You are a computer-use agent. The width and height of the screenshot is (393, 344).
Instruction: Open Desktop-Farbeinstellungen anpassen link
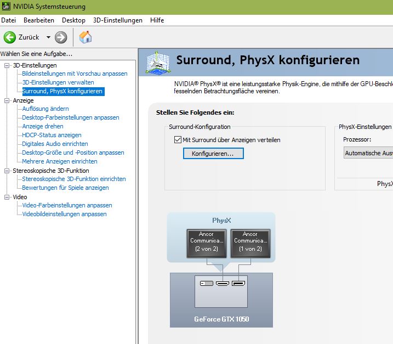[x=71, y=117]
